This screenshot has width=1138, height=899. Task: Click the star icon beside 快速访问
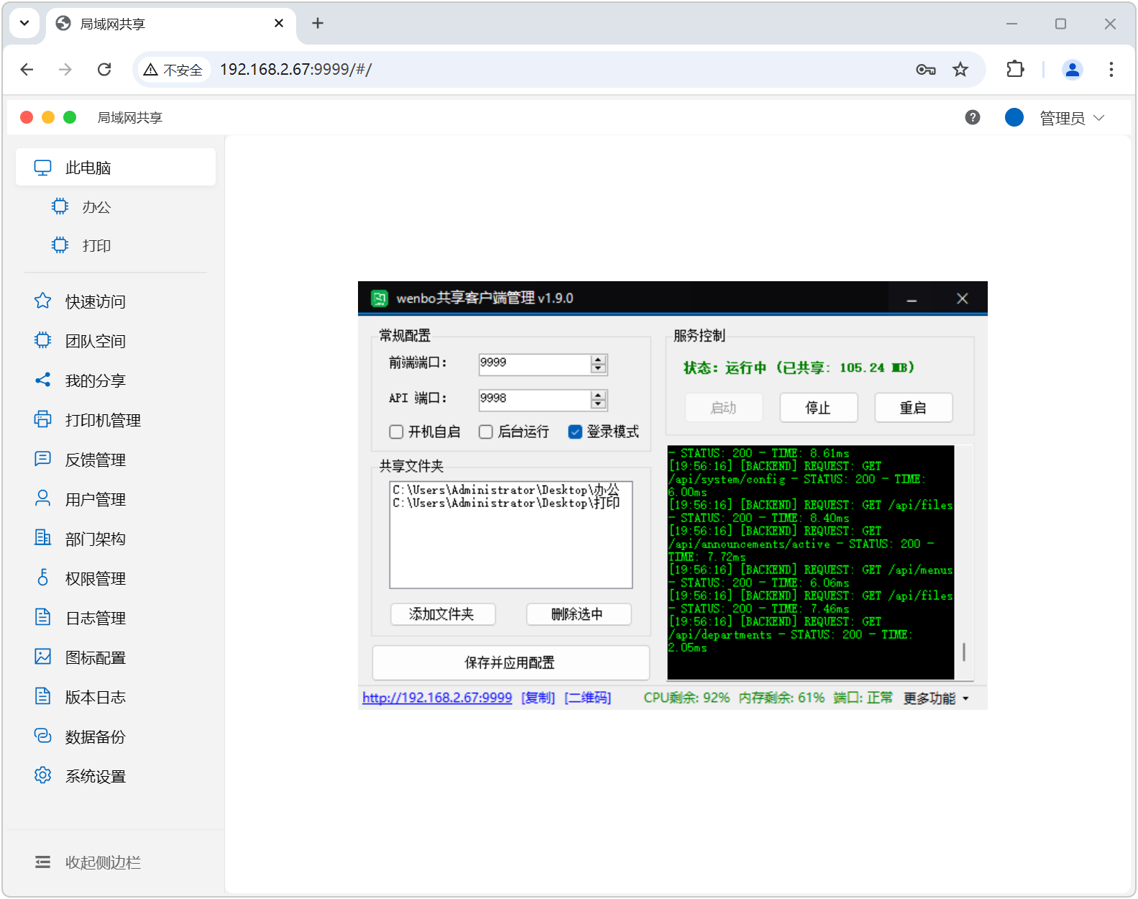pyautogui.click(x=43, y=301)
